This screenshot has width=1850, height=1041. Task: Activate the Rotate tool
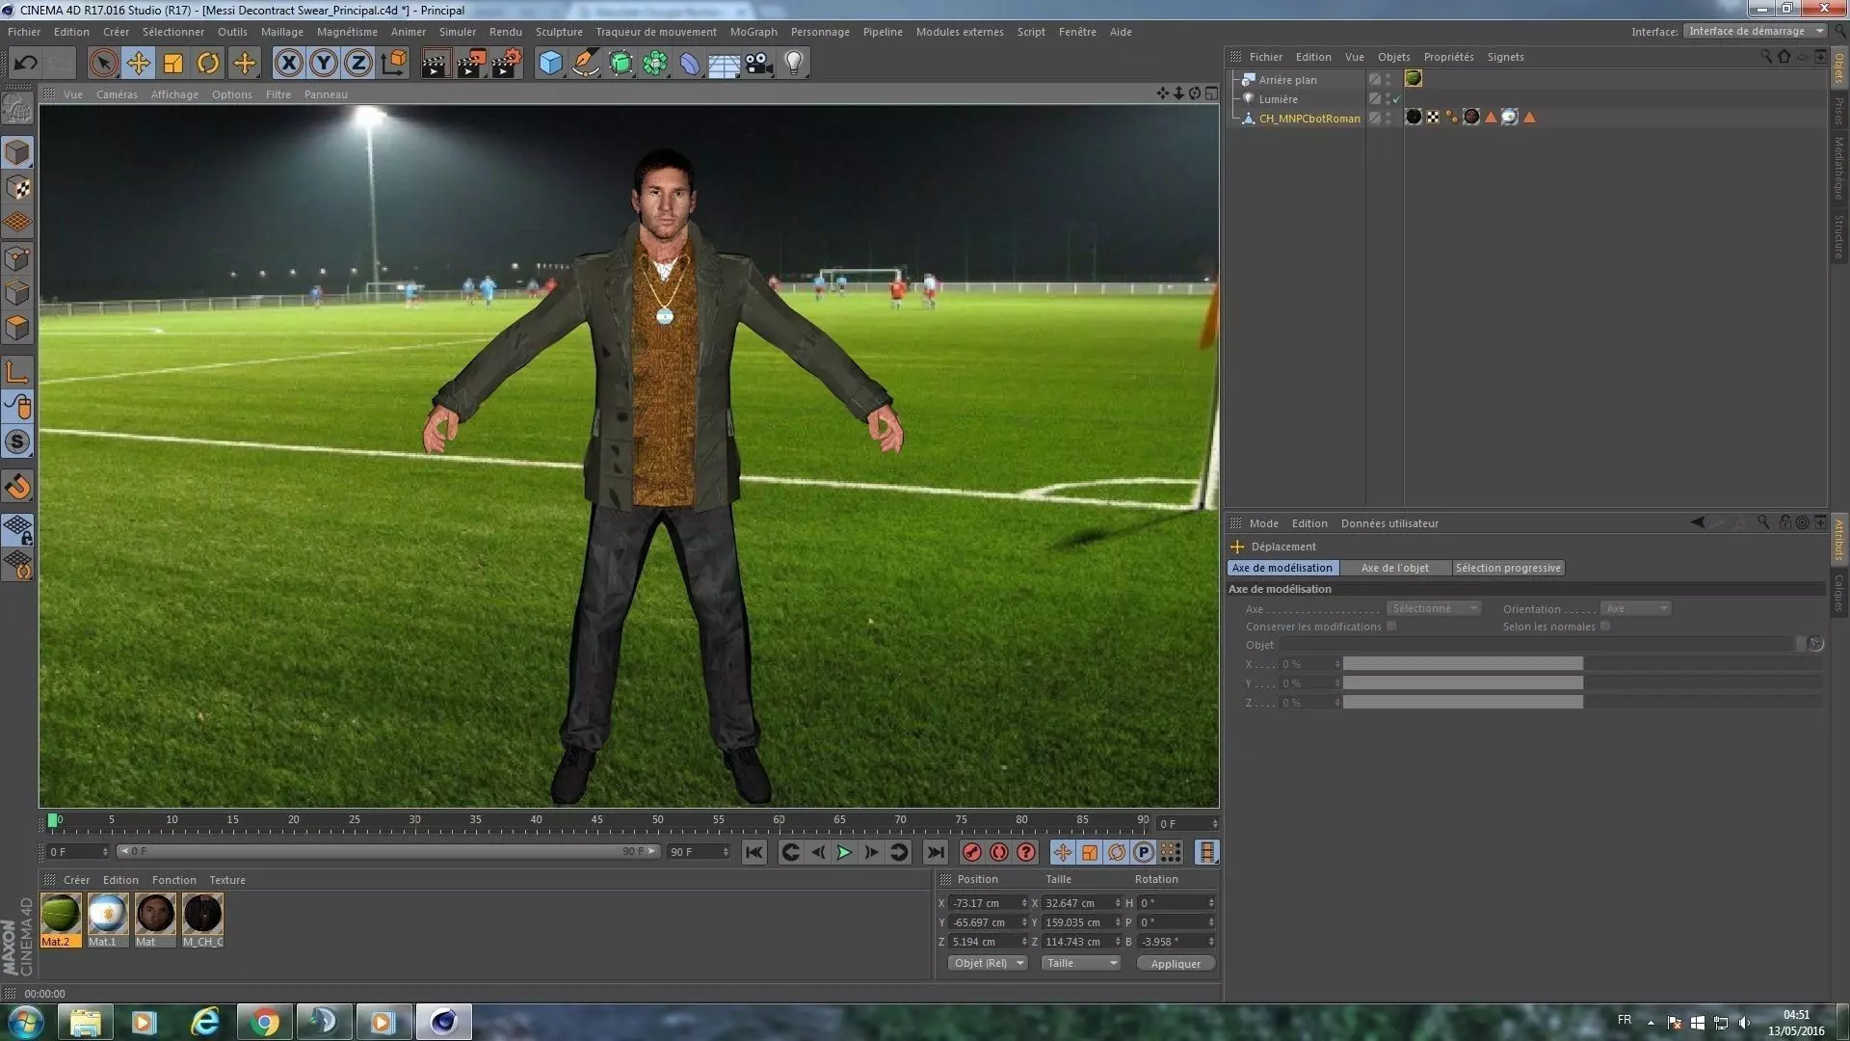coord(208,64)
